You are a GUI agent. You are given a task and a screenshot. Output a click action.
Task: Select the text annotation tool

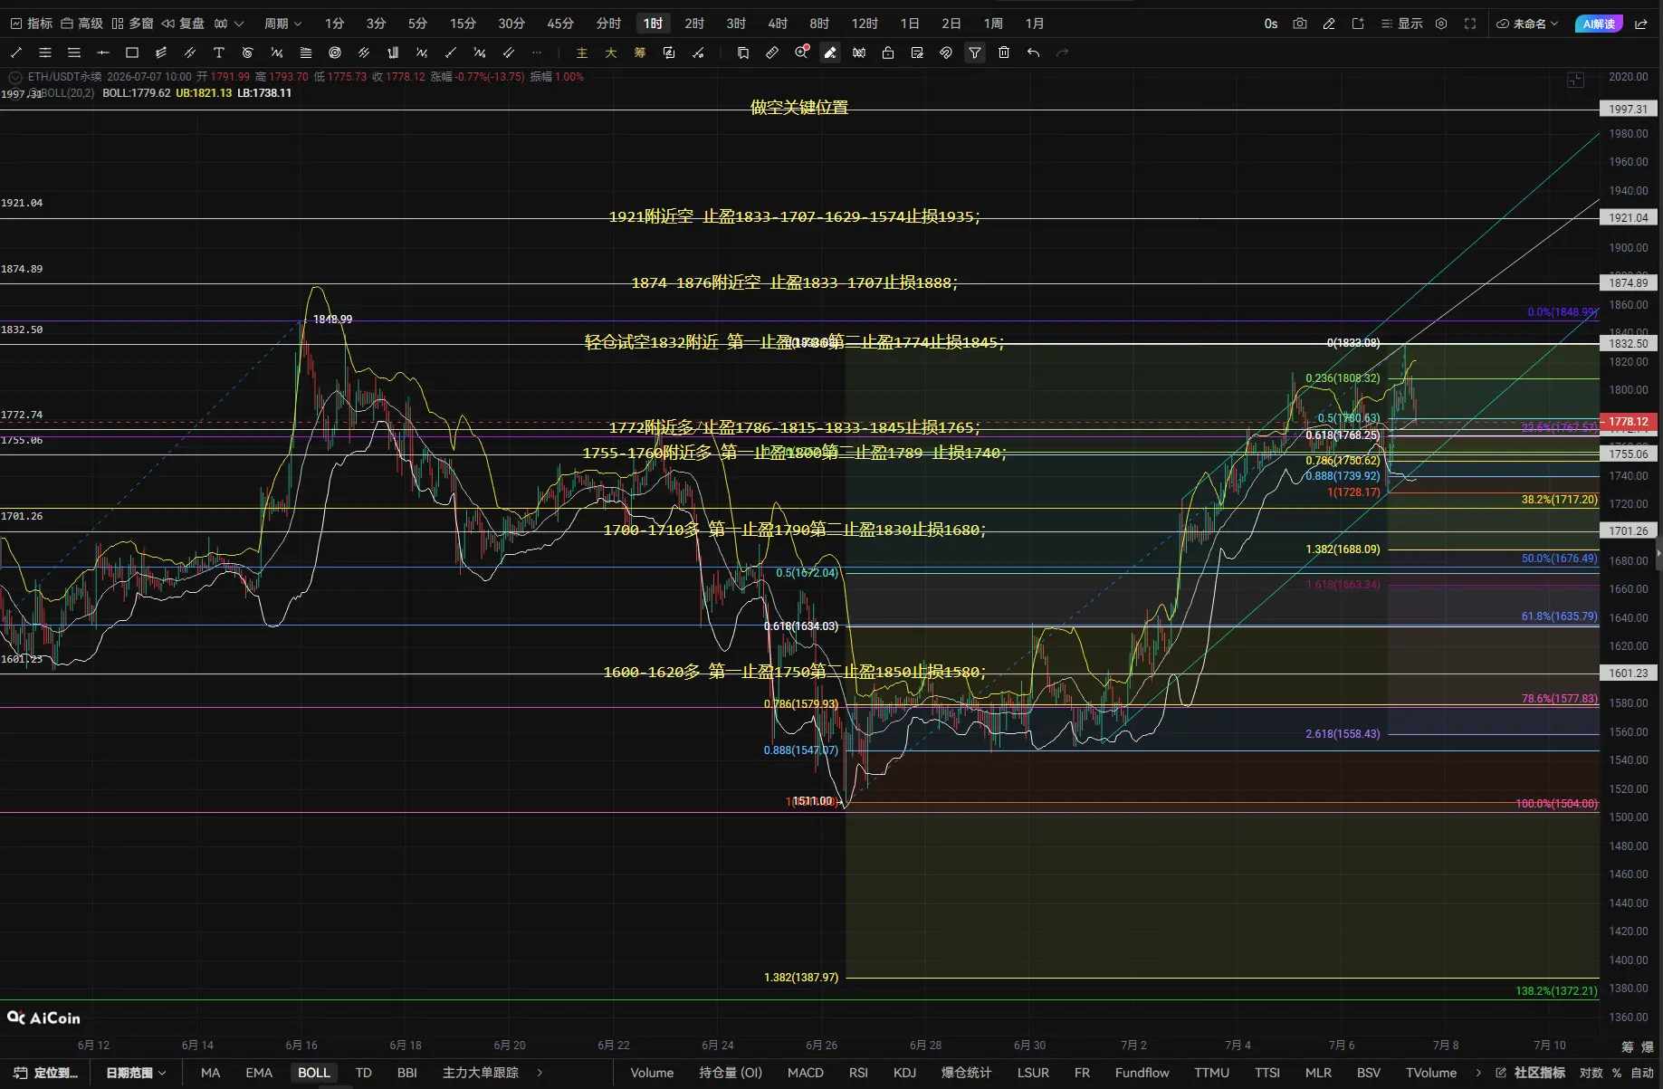[219, 53]
